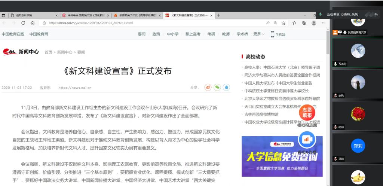Share article via blue QQ icon
This screenshot has height=186, width=383.
pos(226,88)
